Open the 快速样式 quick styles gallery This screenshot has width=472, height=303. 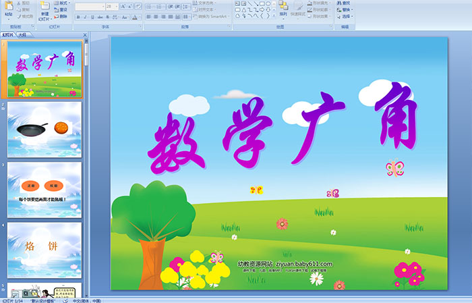(298, 9)
